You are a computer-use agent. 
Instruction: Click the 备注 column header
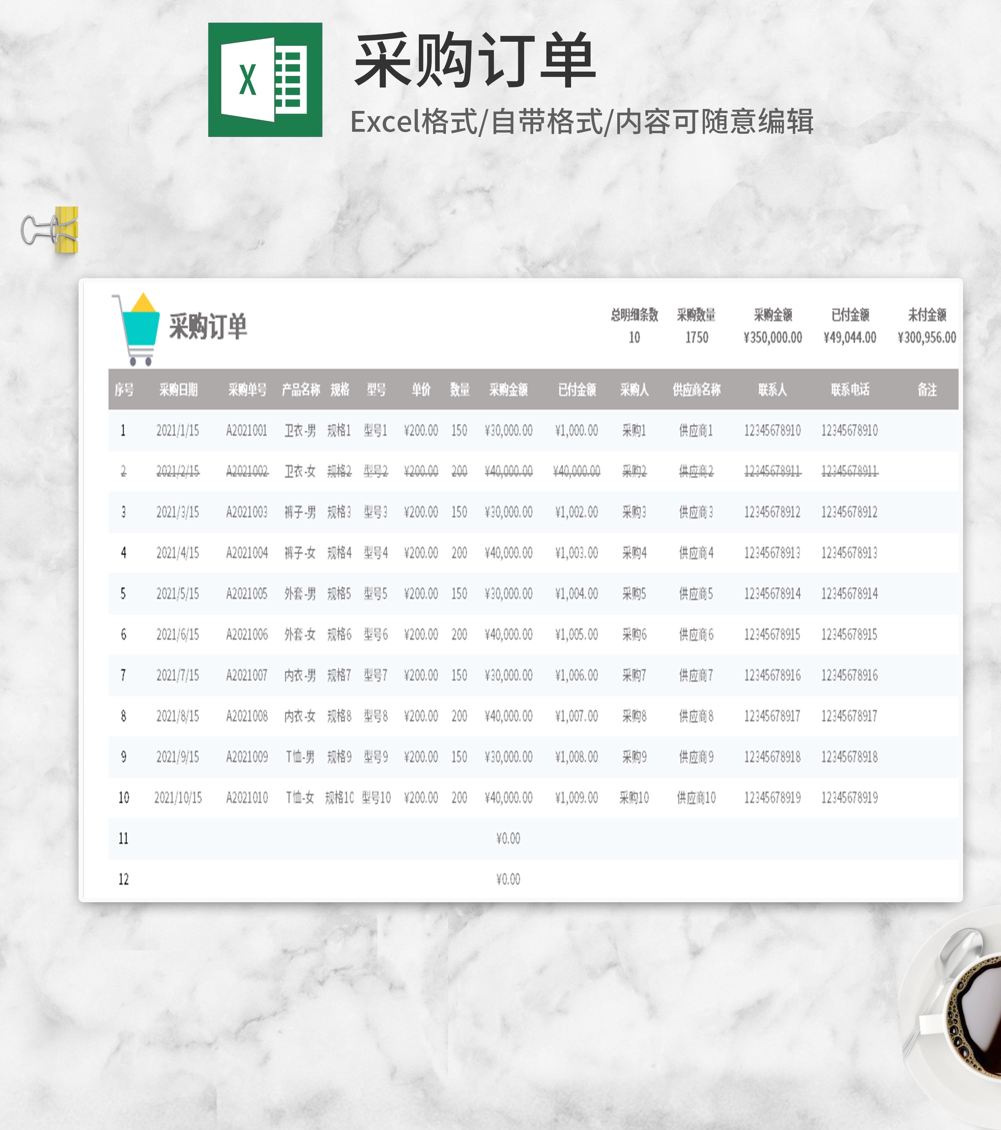(927, 390)
